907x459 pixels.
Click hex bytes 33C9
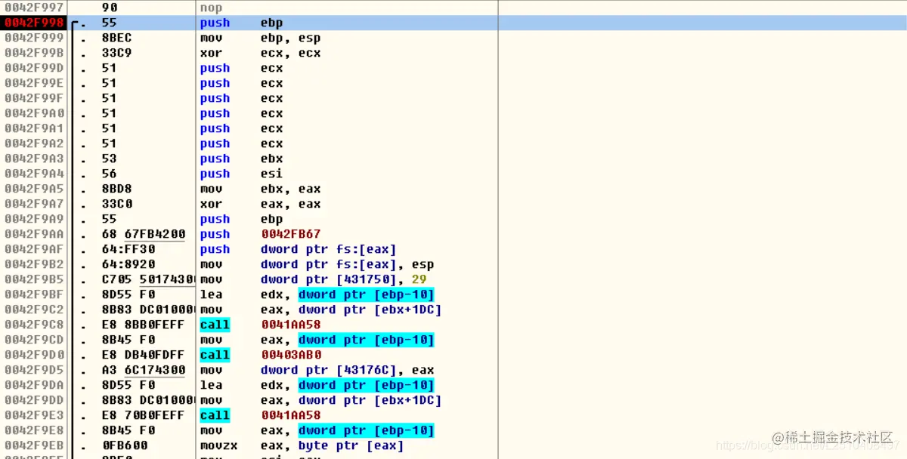coord(116,53)
